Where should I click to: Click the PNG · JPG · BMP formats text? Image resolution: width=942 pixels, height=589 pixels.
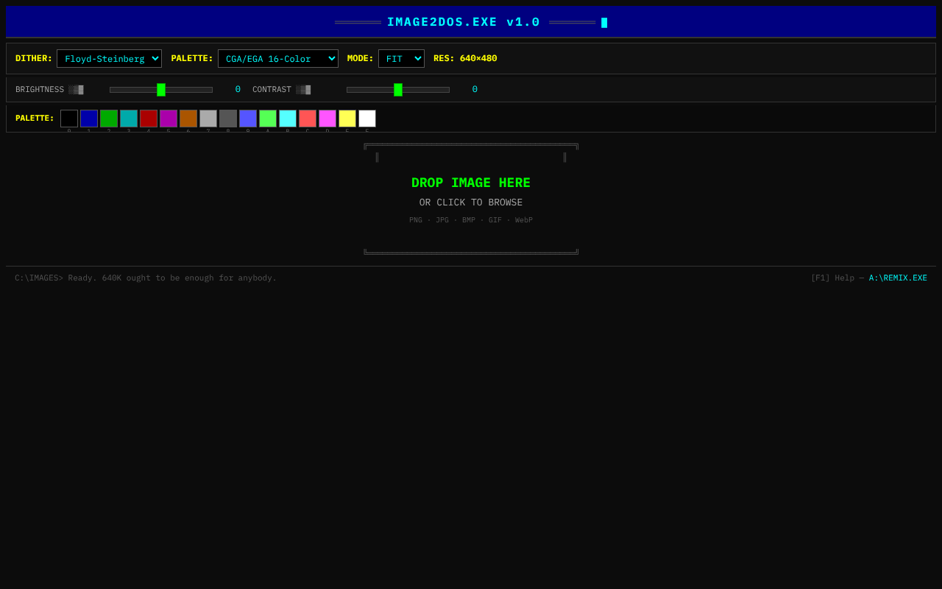coord(471,220)
